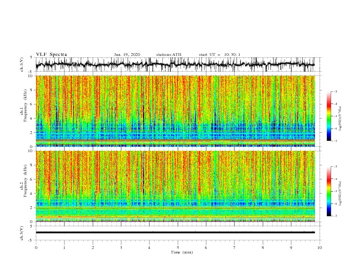This screenshot has height=278, width=360.
Task: Click time axis tick label "4"
Action: click(150, 248)
